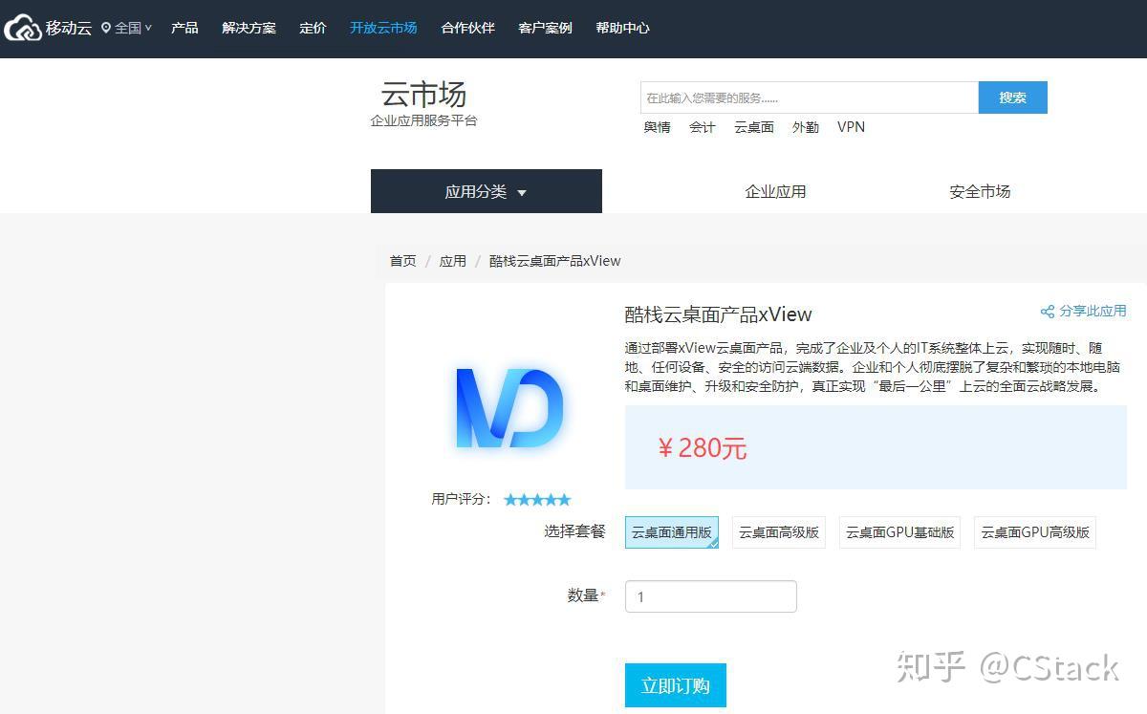Screen dimensions: 1147x714
Task: Click the xView product MD logo
Action: coord(509,406)
